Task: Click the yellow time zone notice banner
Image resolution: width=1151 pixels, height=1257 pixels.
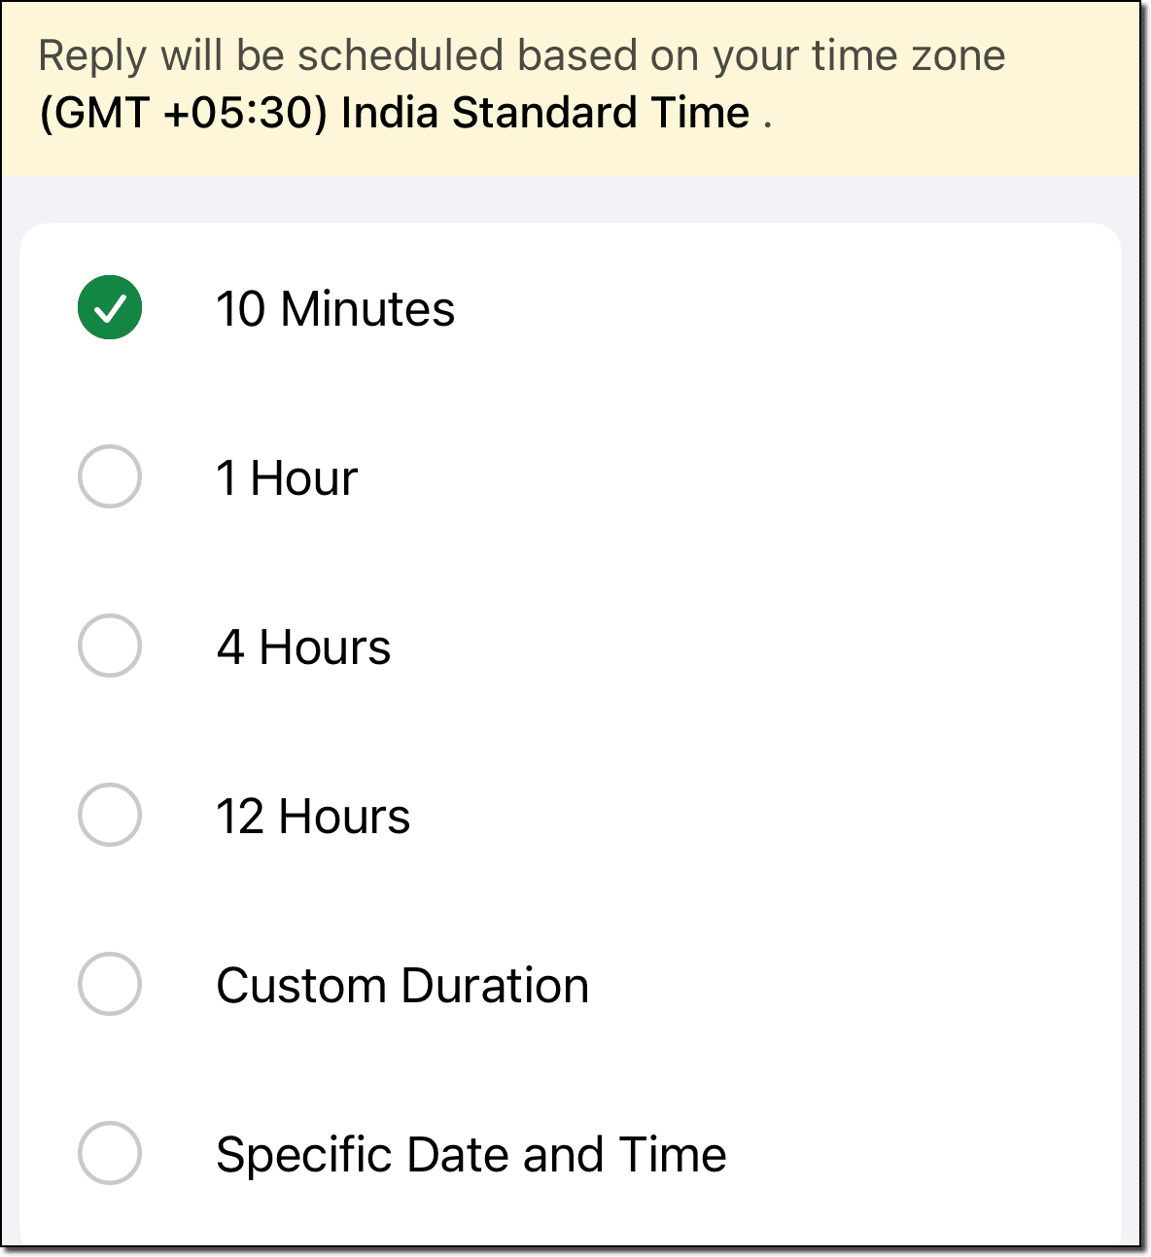Action: pyautogui.click(x=571, y=88)
